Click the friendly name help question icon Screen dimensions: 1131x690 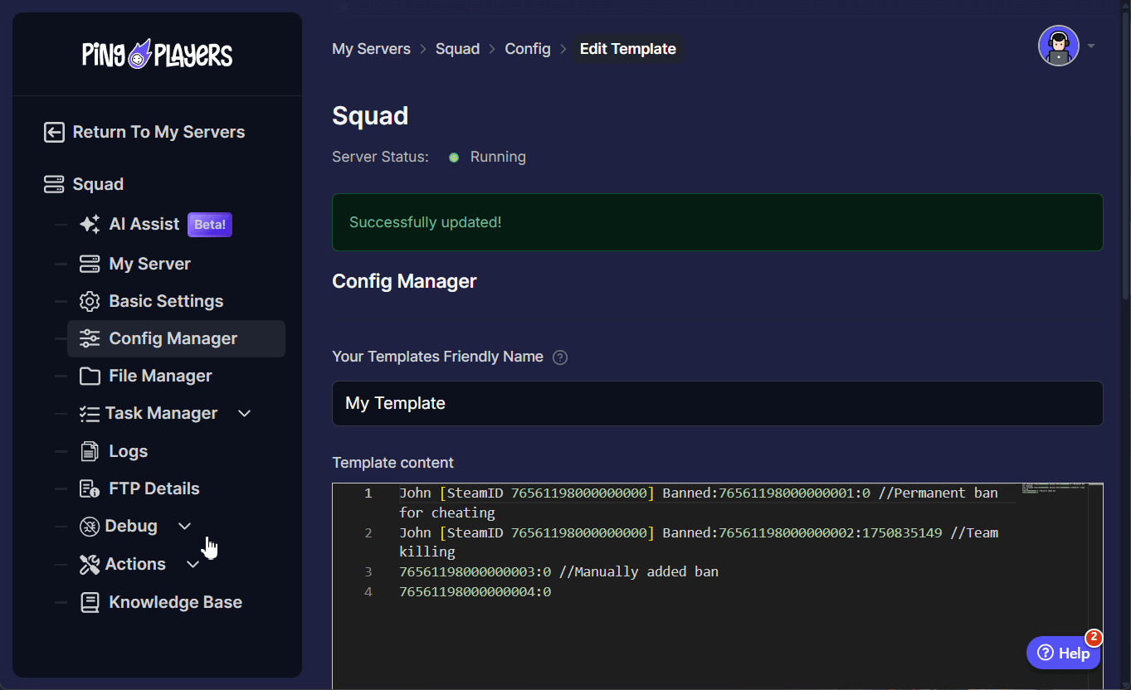(x=560, y=357)
